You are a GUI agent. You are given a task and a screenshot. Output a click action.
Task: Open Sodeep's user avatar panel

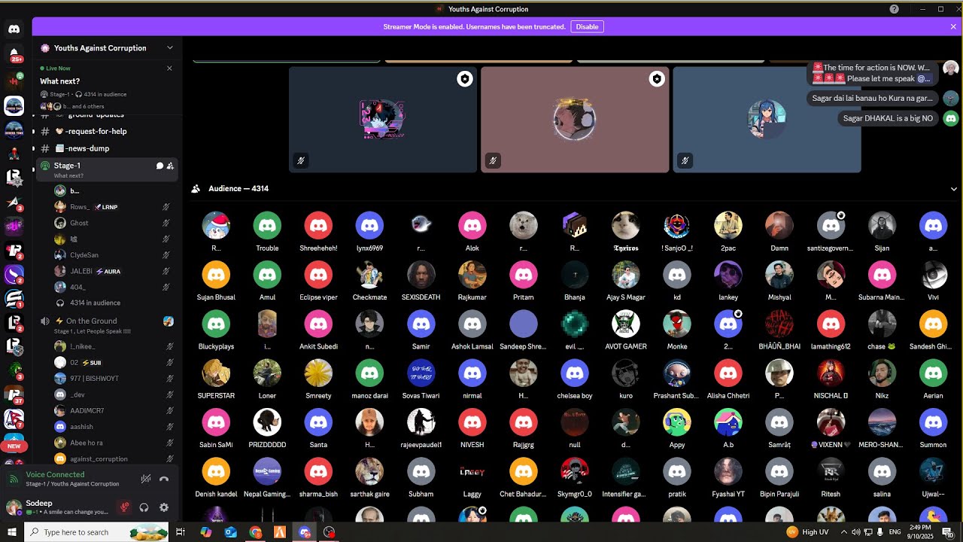click(14, 507)
